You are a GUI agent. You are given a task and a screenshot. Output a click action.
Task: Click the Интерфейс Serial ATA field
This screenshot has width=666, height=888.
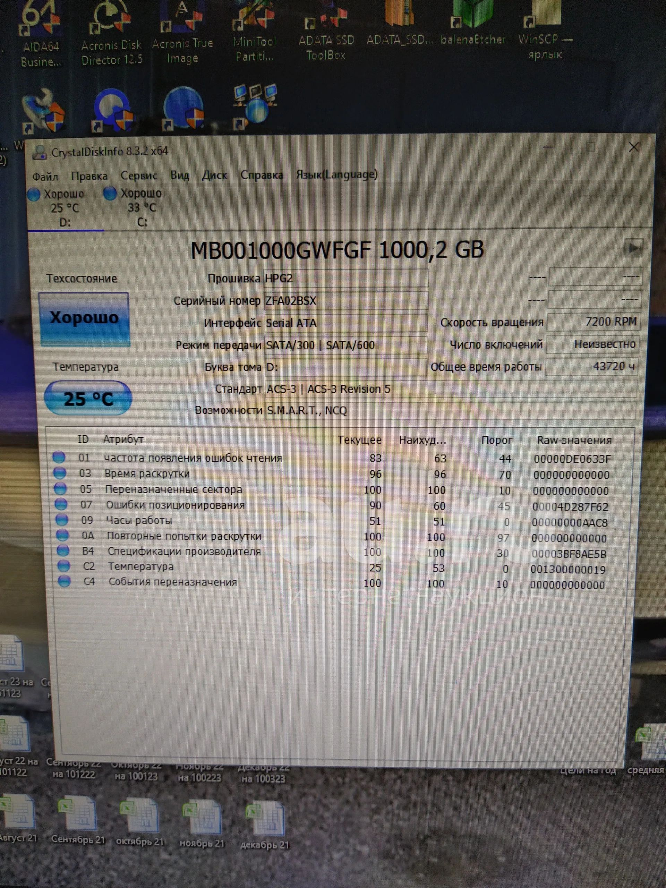click(x=346, y=323)
